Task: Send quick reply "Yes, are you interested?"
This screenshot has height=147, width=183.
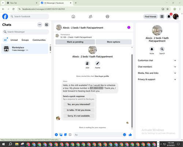Action: click(79, 104)
